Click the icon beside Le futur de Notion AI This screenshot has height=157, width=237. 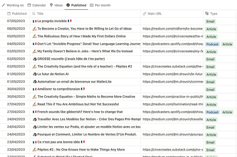pyautogui.click(x=35, y=74)
